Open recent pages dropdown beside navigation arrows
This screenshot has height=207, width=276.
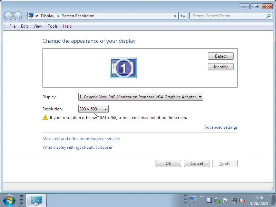[24, 16]
